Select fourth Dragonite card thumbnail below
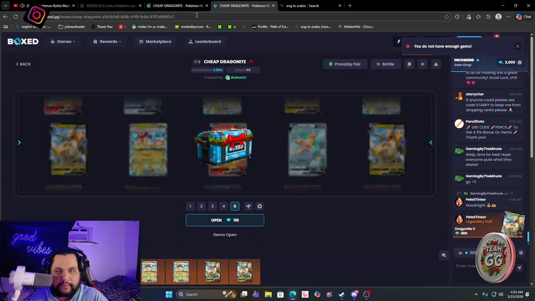Image resolution: width=535 pixels, height=301 pixels. pyautogui.click(x=245, y=272)
